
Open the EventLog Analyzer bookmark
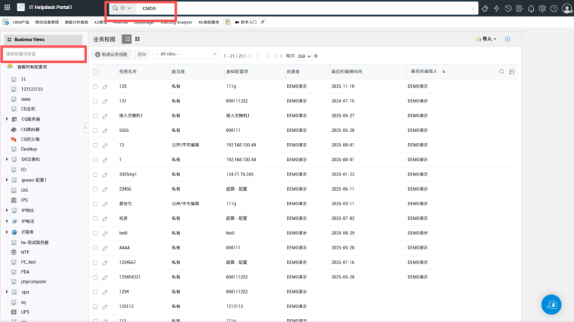(x=176, y=22)
